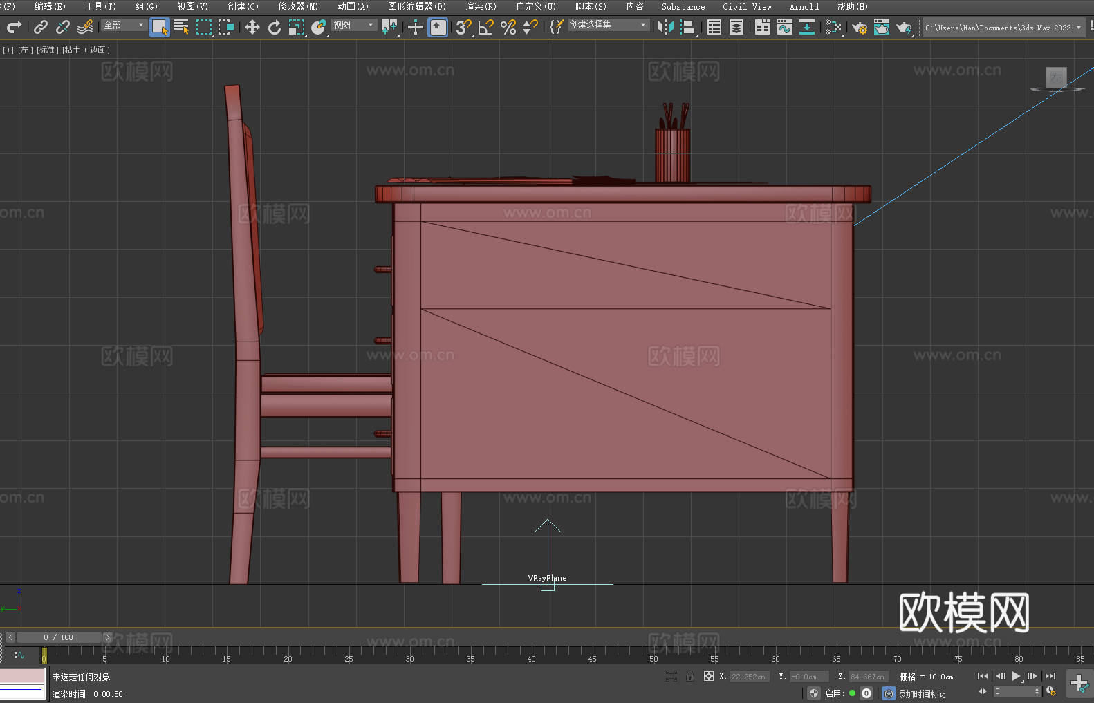Select the Move tool in toolbar
1094x703 pixels.
[252, 27]
